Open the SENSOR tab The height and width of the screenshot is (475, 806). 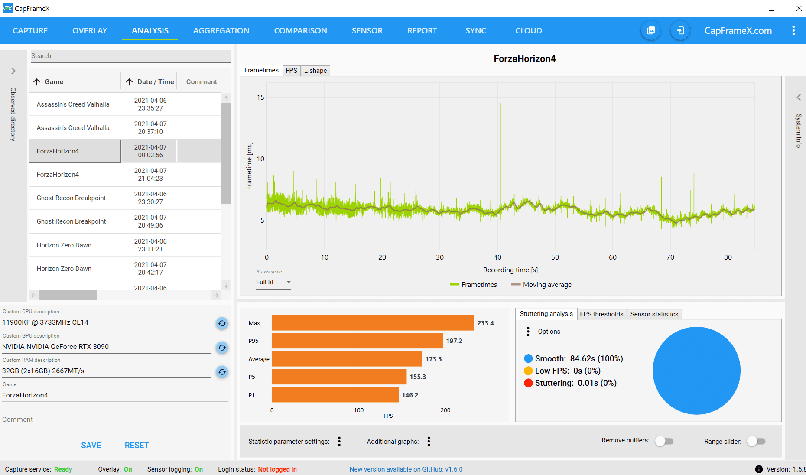point(367,31)
